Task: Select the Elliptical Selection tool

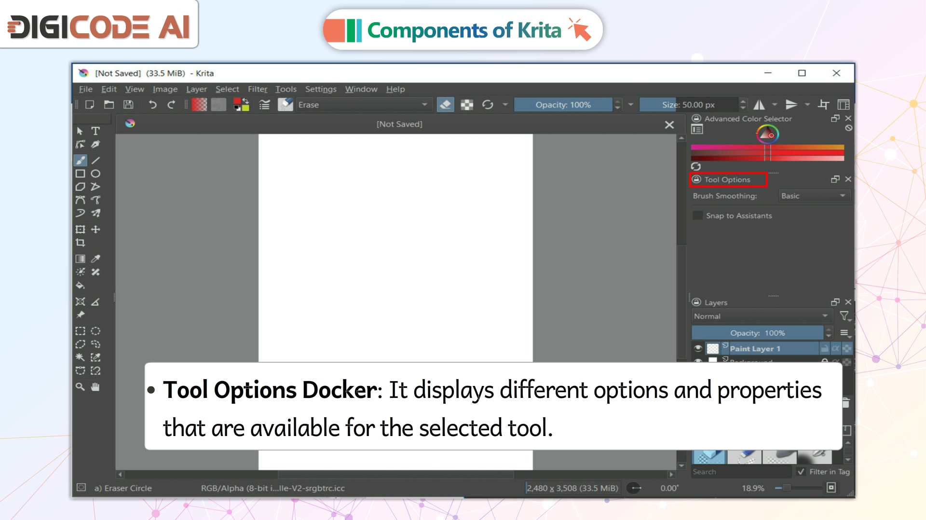Action: (x=95, y=331)
